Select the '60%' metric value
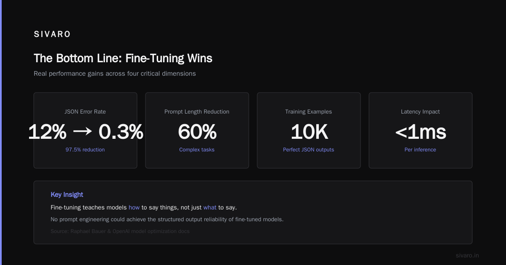Screen dimensions: 506x265 pos(197,132)
